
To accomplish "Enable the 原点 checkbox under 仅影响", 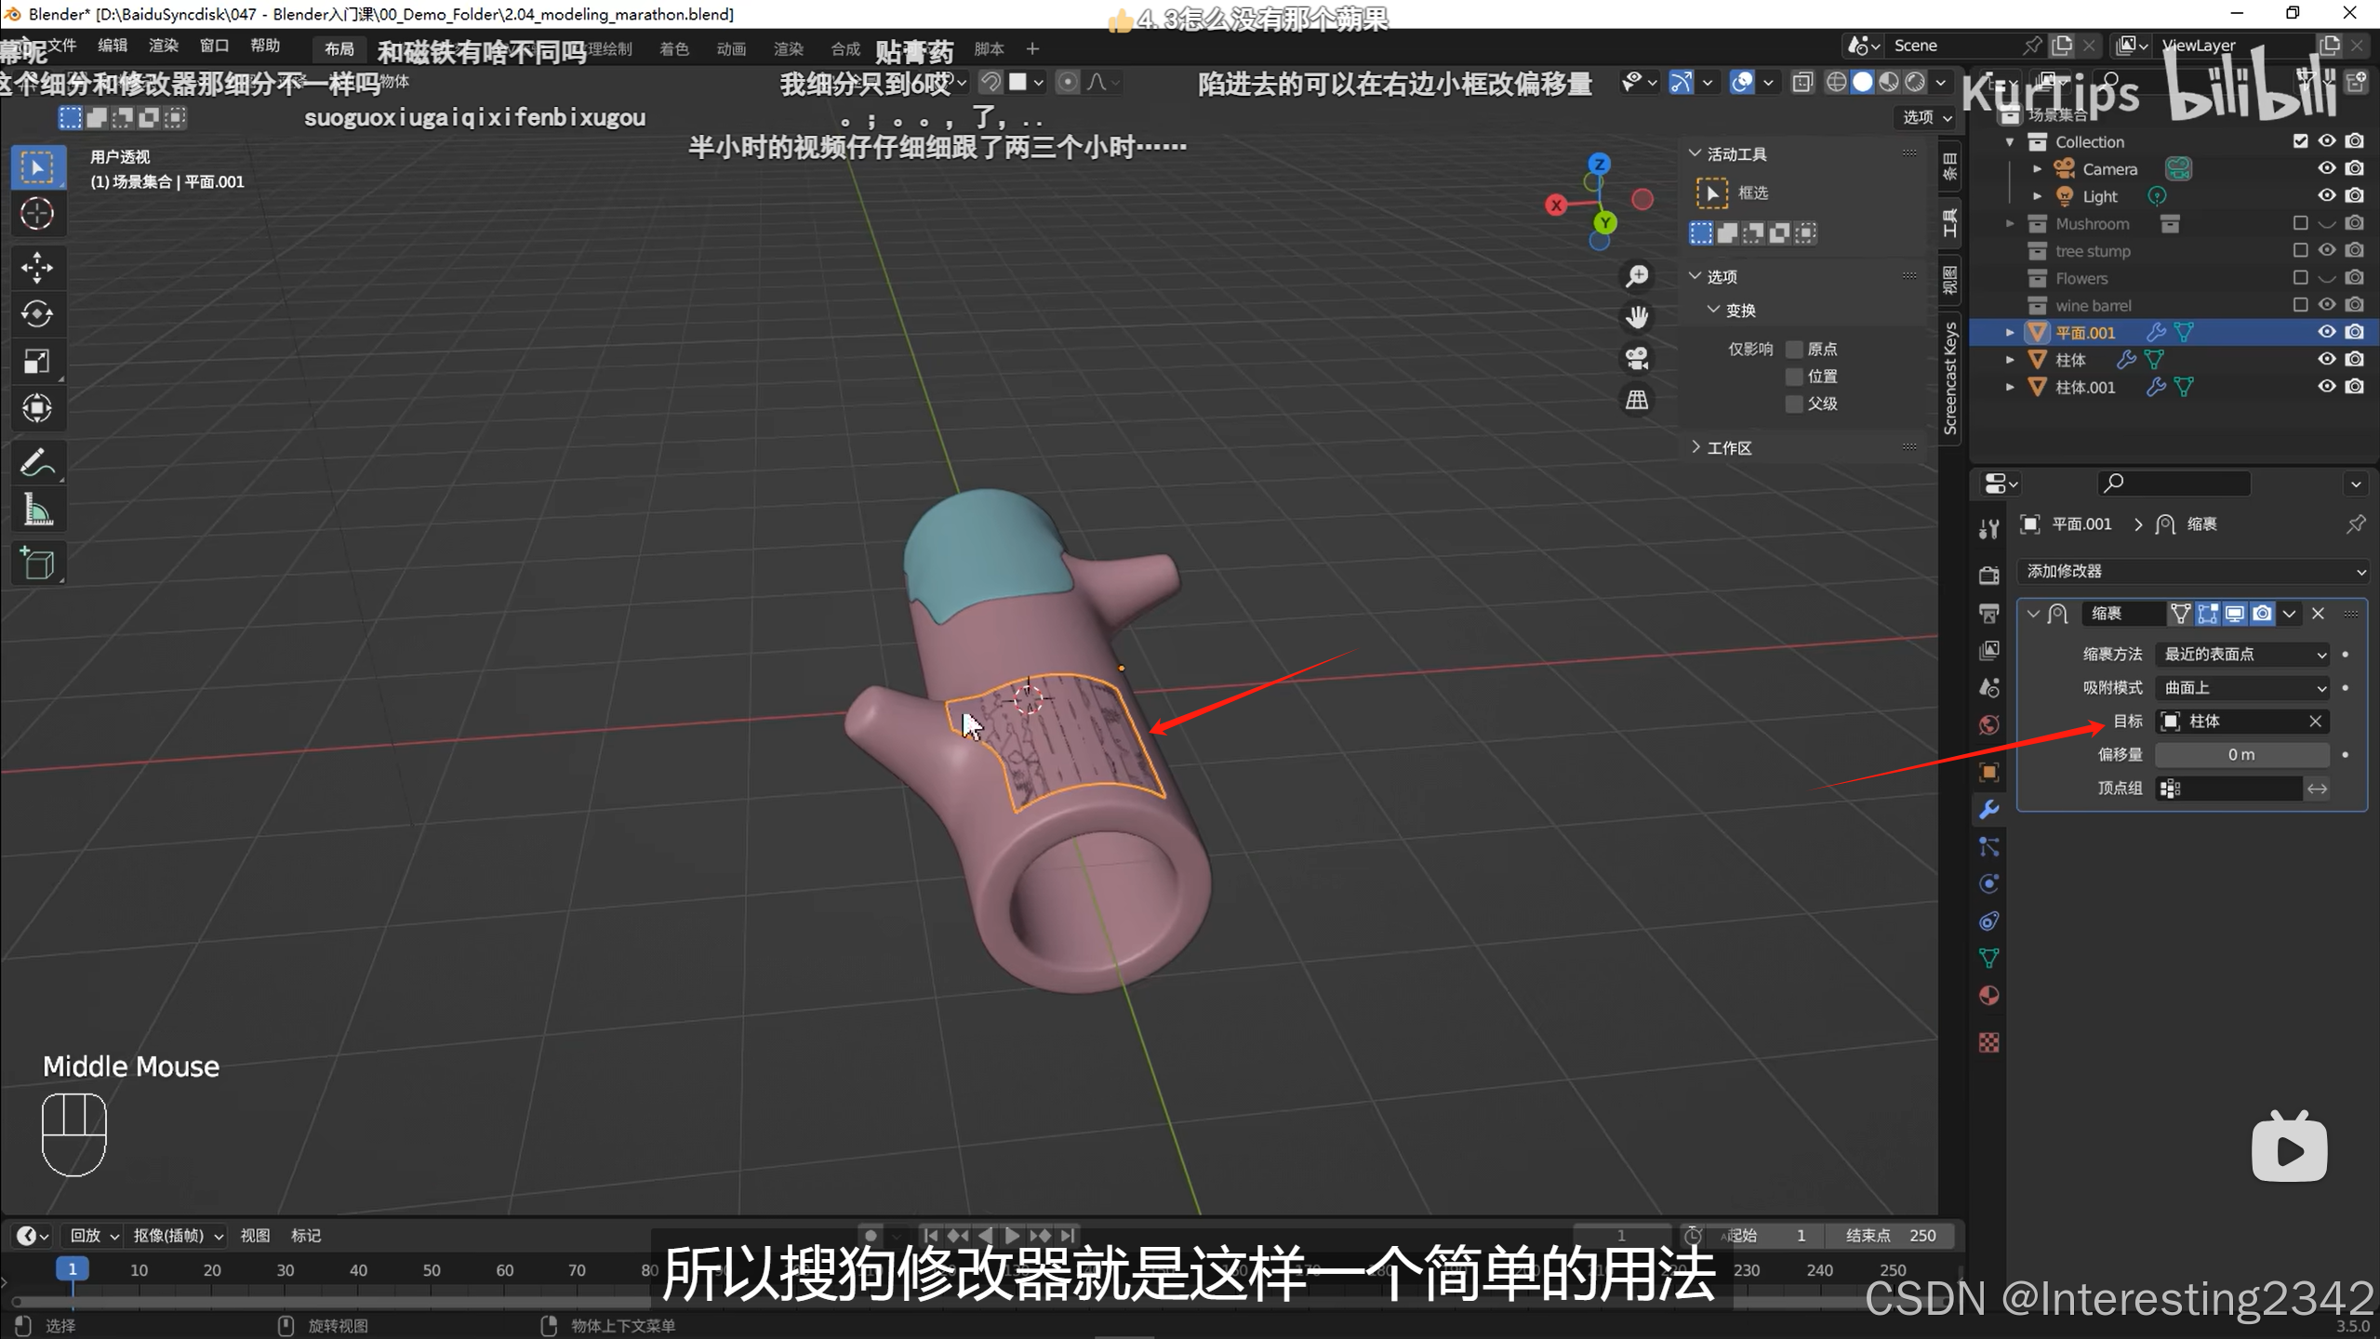I will tap(1794, 350).
